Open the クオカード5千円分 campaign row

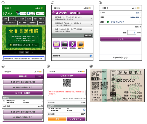[x=72, y=30]
